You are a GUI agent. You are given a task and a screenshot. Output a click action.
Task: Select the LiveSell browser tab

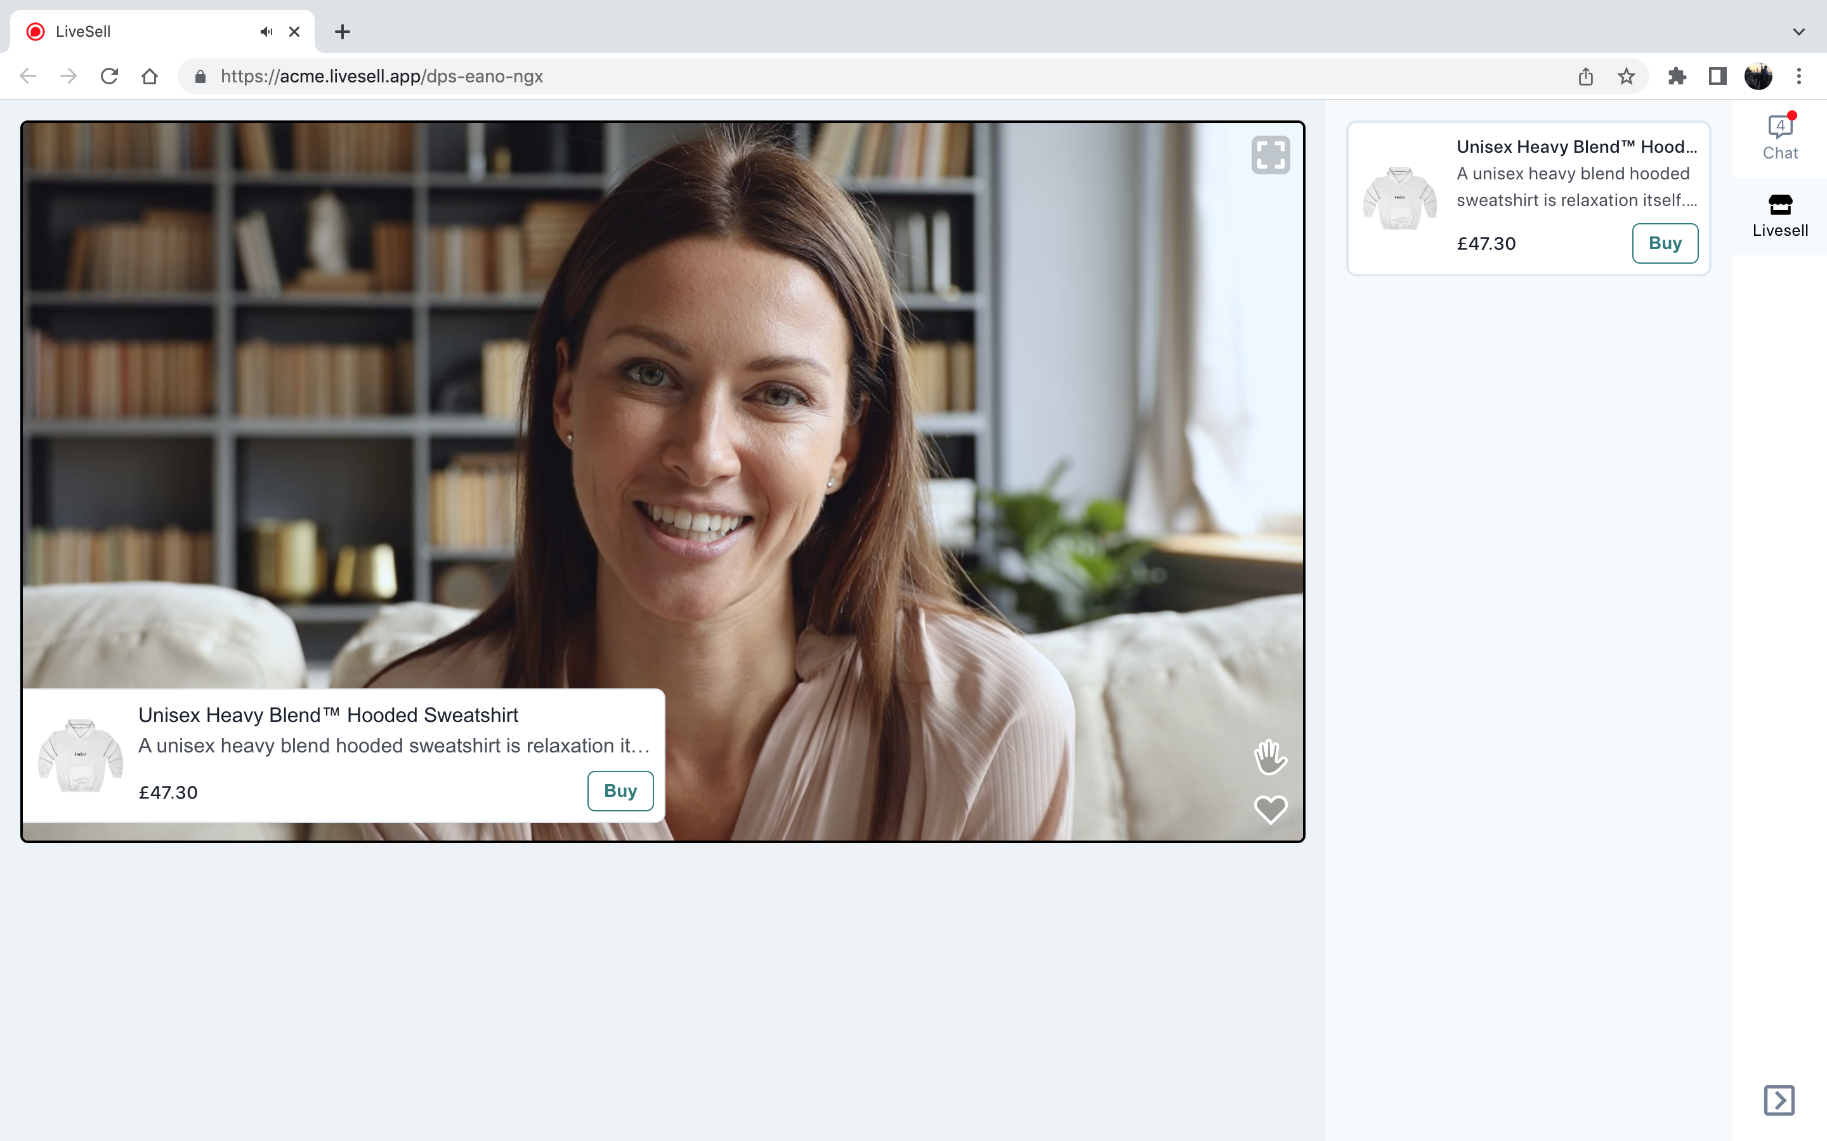coord(162,32)
